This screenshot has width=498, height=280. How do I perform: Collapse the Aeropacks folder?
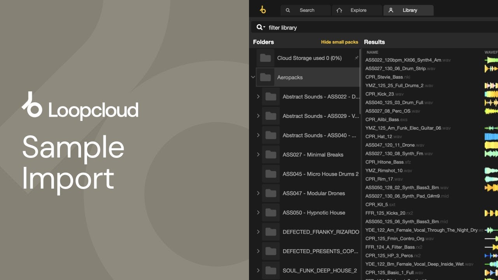(253, 77)
